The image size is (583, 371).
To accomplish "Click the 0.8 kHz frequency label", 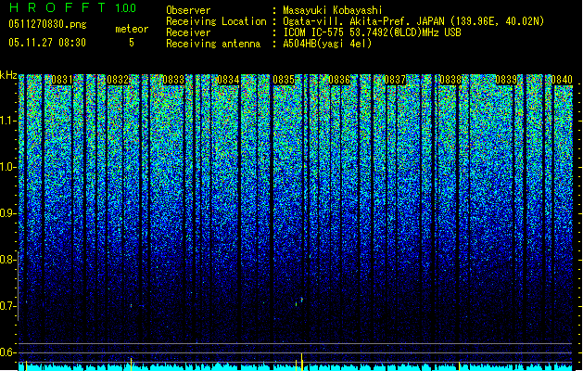I will 8,260.
